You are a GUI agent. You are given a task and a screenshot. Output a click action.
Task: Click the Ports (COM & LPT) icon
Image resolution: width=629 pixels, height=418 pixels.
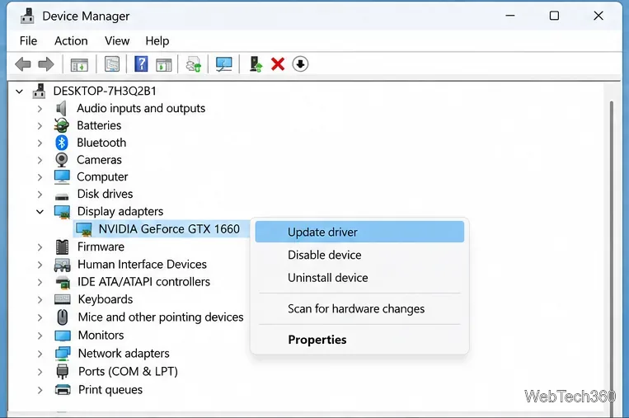click(x=62, y=372)
